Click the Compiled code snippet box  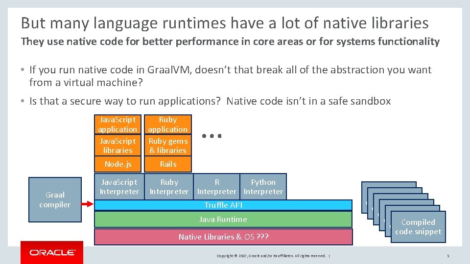point(418,226)
